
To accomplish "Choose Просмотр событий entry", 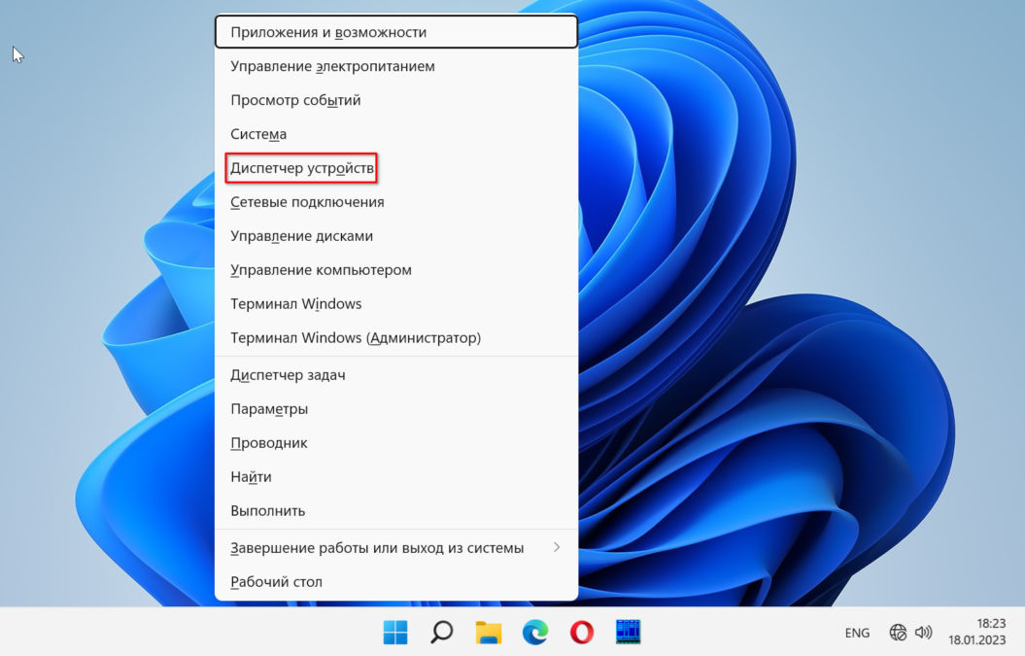I will click(396, 100).
